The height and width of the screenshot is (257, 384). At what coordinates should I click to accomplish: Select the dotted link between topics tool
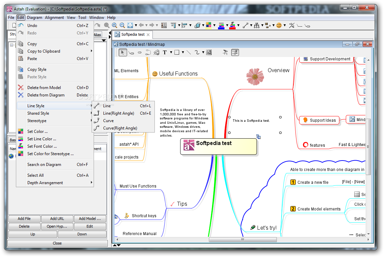[x=148, y=53]
